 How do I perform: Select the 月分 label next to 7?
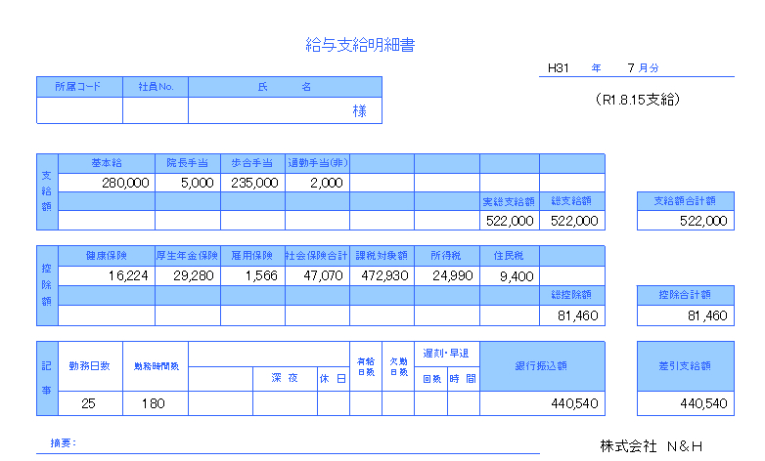(649, 68)
